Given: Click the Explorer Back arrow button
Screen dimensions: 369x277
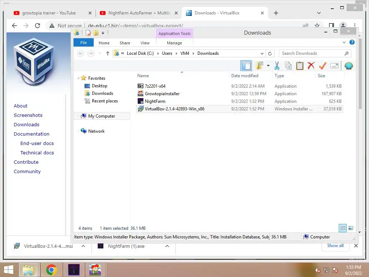Looking at the screenshot, I should coord(80,53).
